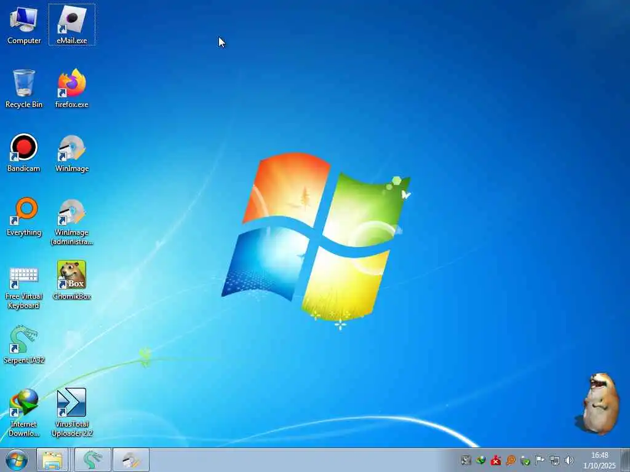Viewport: 630px width, 472px height.
Task: Select the VirusTotal Uploader 2.2 shortcut
Action: [x=72, y=412]
